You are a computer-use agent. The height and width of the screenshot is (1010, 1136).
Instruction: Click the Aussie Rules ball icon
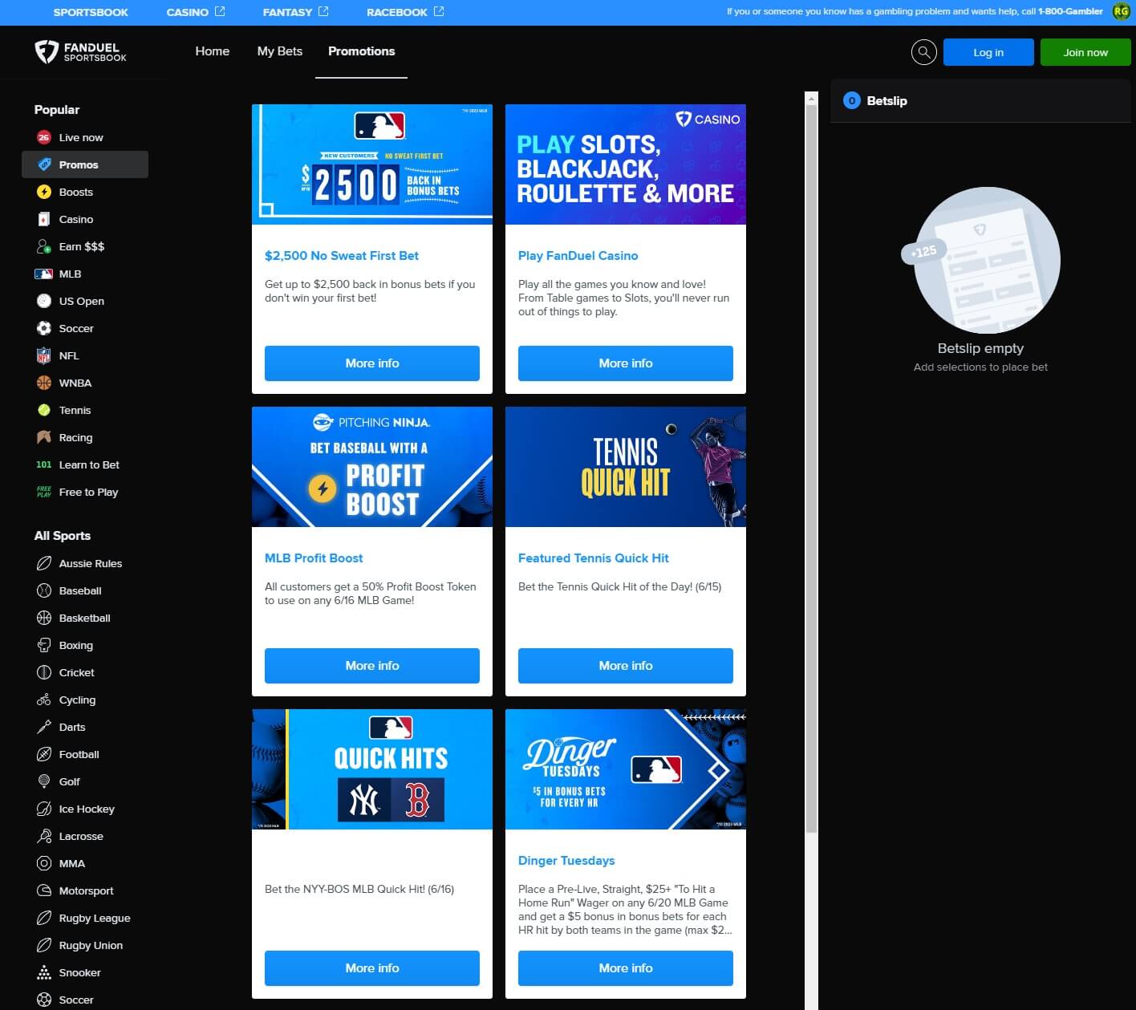click(x=44, y=563)
